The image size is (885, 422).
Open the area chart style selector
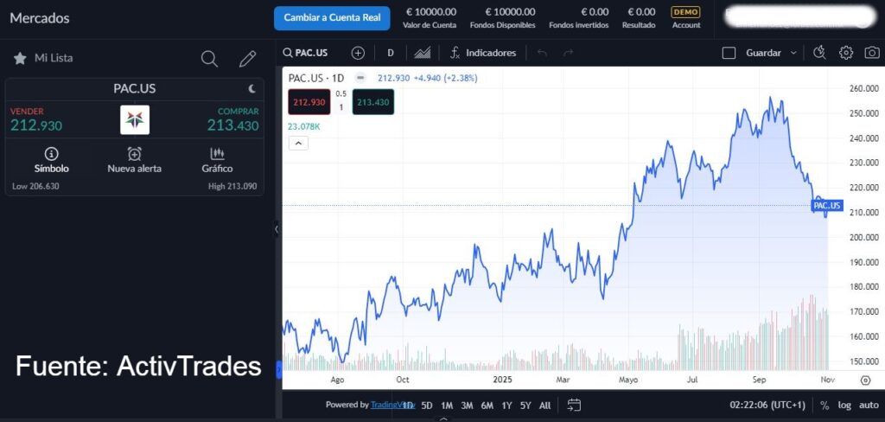tap(422, 53)
